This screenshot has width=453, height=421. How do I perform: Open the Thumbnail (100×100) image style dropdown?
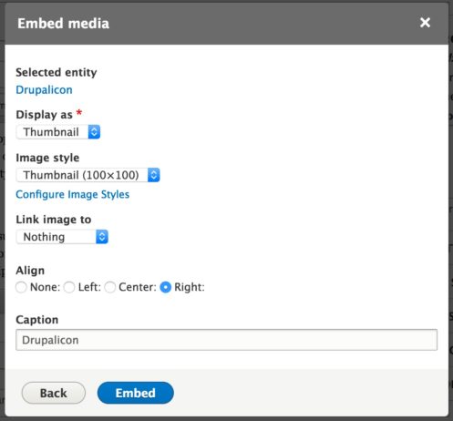[x=88, y=175]
